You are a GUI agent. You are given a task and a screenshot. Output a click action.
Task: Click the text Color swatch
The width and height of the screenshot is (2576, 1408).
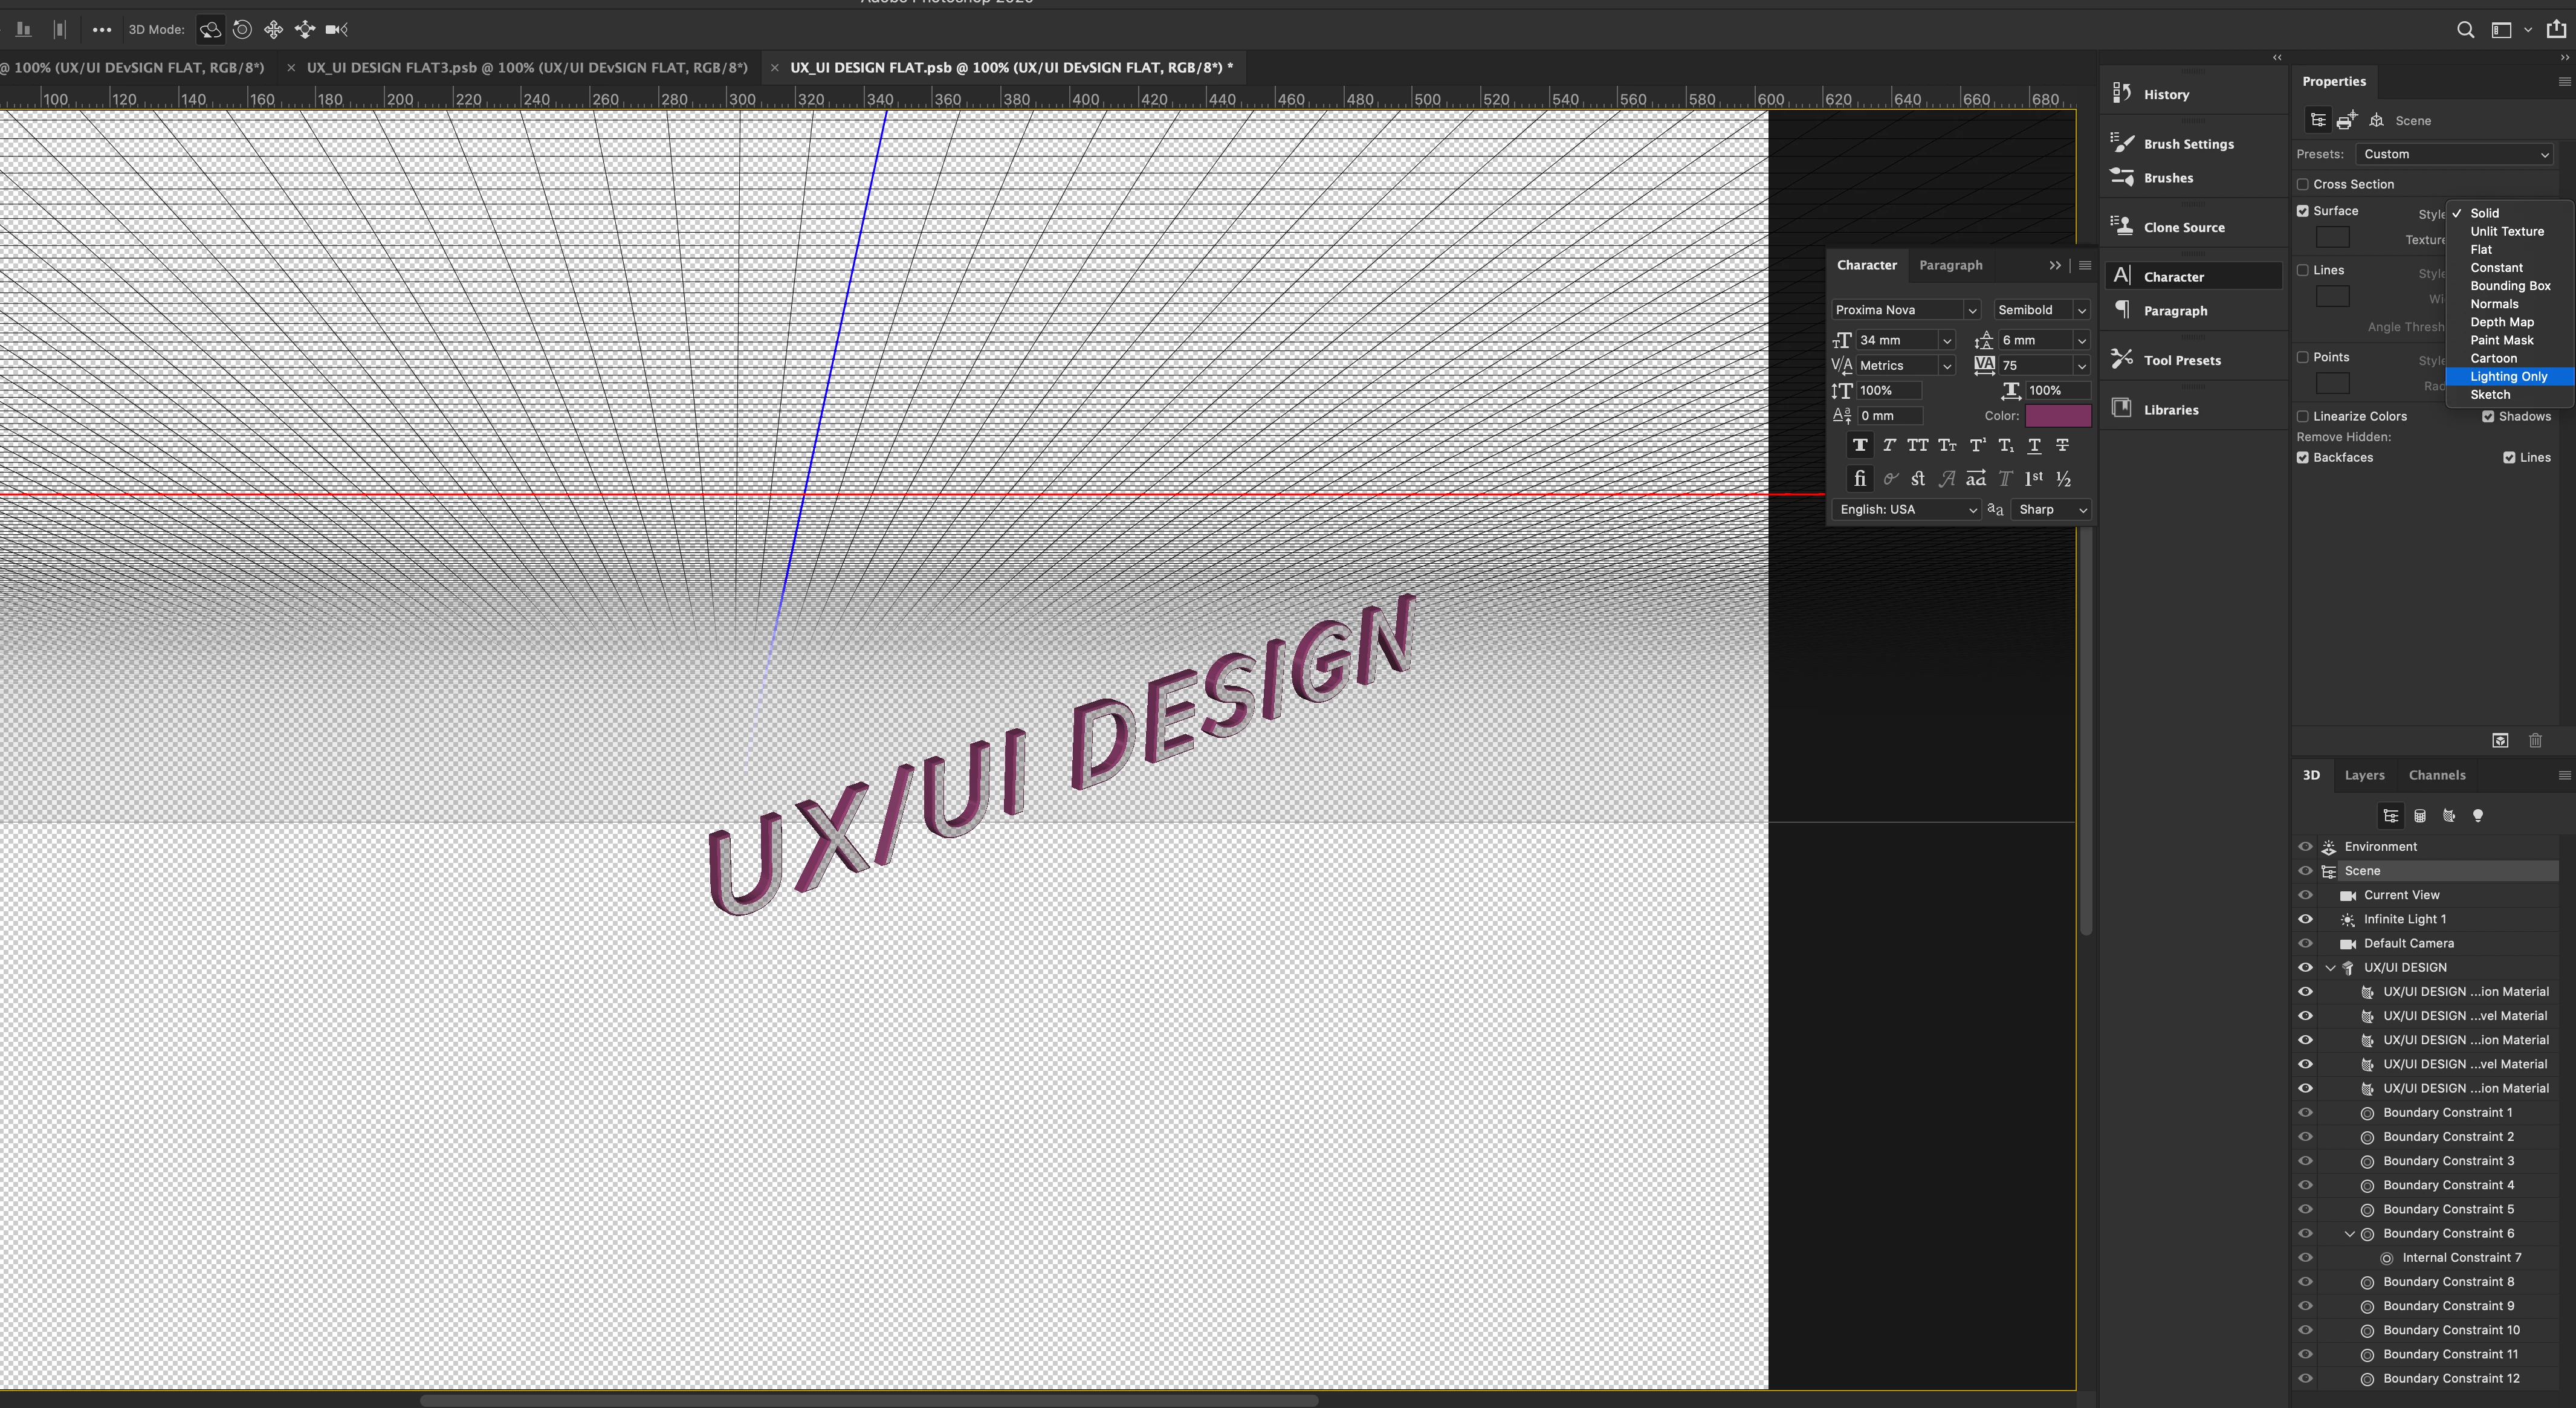click(2057, 416)
